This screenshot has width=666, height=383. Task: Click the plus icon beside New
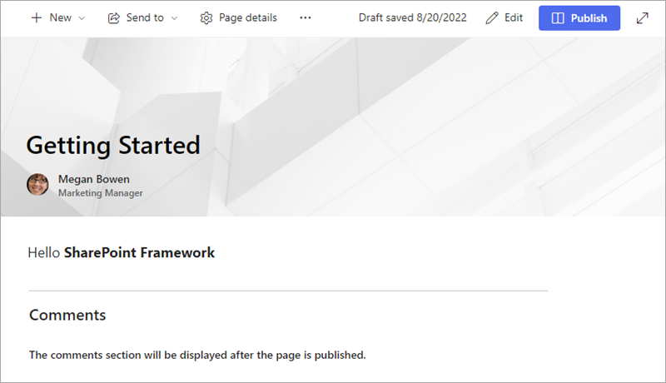click(37, 17)
